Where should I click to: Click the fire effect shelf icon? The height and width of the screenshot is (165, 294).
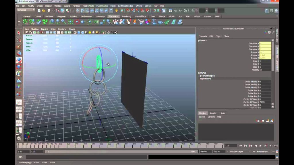(135, 22)
